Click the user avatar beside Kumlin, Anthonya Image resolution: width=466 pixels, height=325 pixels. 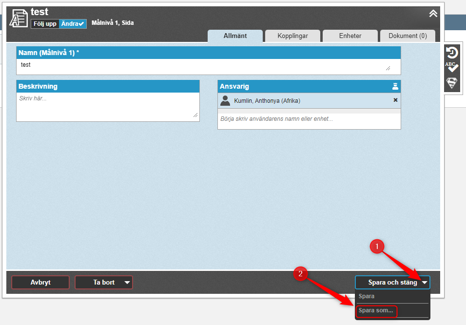click(x=225, y=100)
